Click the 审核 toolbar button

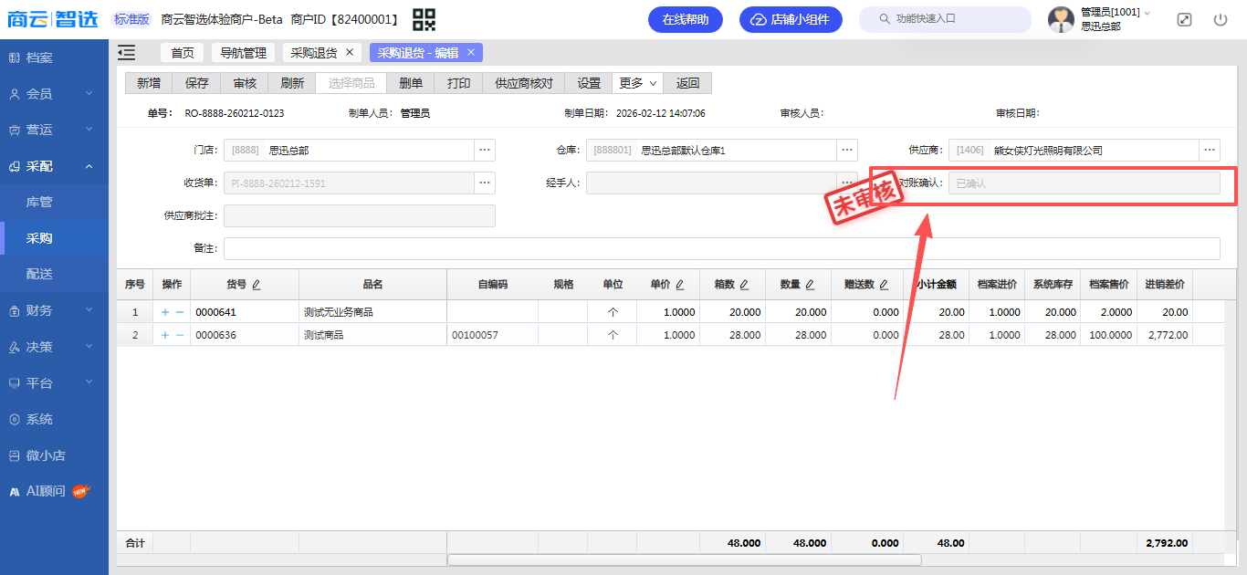(245, 83)
